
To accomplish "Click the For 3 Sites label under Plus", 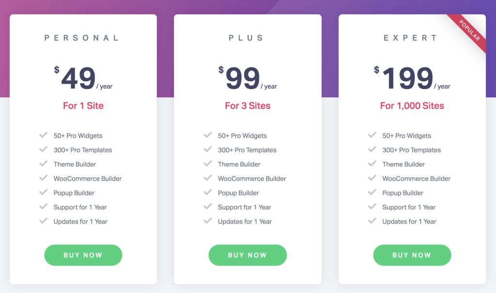I will pos(248,106).
